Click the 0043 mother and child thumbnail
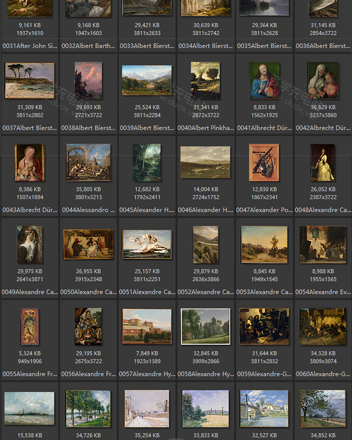This screenshot has width=352, height=440. coord(29,162)
